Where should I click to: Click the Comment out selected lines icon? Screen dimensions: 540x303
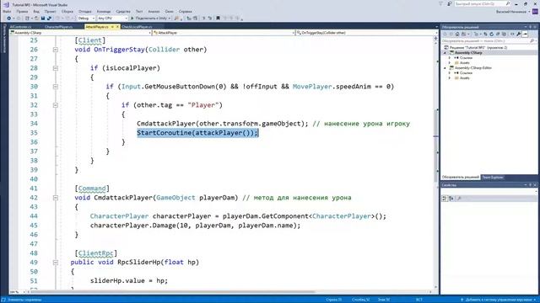click(x=204, y=18)
